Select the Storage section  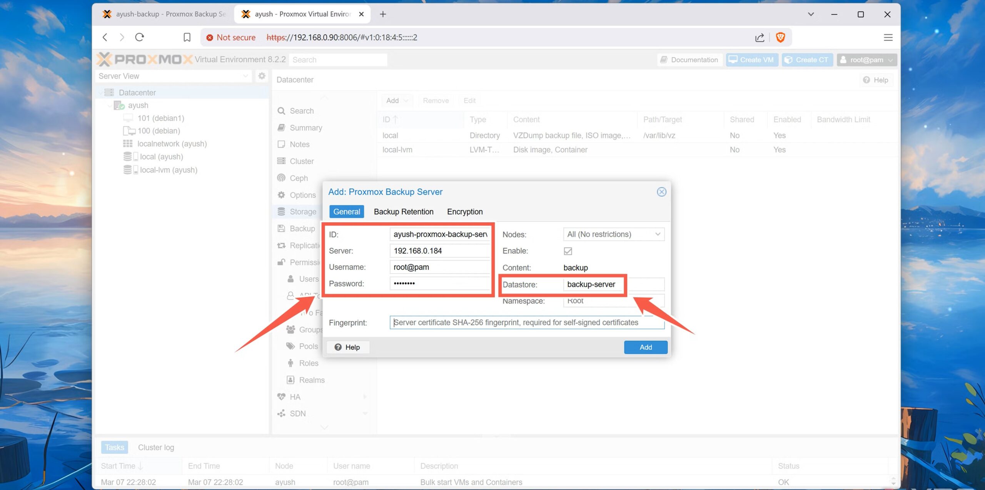(302, 211)
